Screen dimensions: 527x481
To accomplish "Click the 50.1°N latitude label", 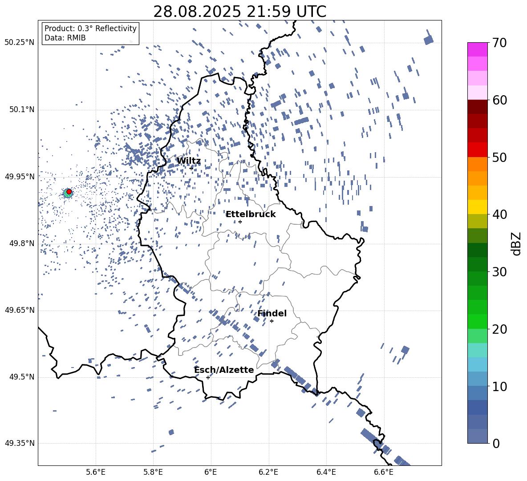I will [x=22, y=110].
